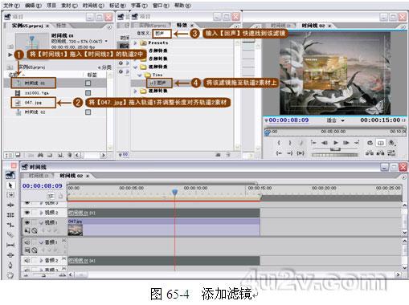Open the 素材 menu
This screenshot has height=305, width=409.
coord(69,6)
